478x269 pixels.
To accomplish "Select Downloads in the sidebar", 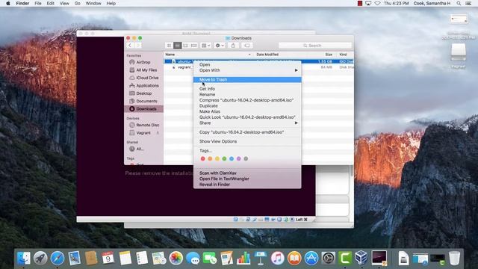I will pos(143,109).
